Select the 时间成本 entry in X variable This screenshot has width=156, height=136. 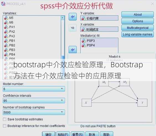pos(99,29)
